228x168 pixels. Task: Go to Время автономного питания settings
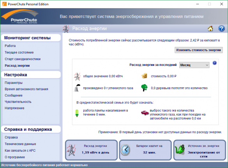click(27, 89)
